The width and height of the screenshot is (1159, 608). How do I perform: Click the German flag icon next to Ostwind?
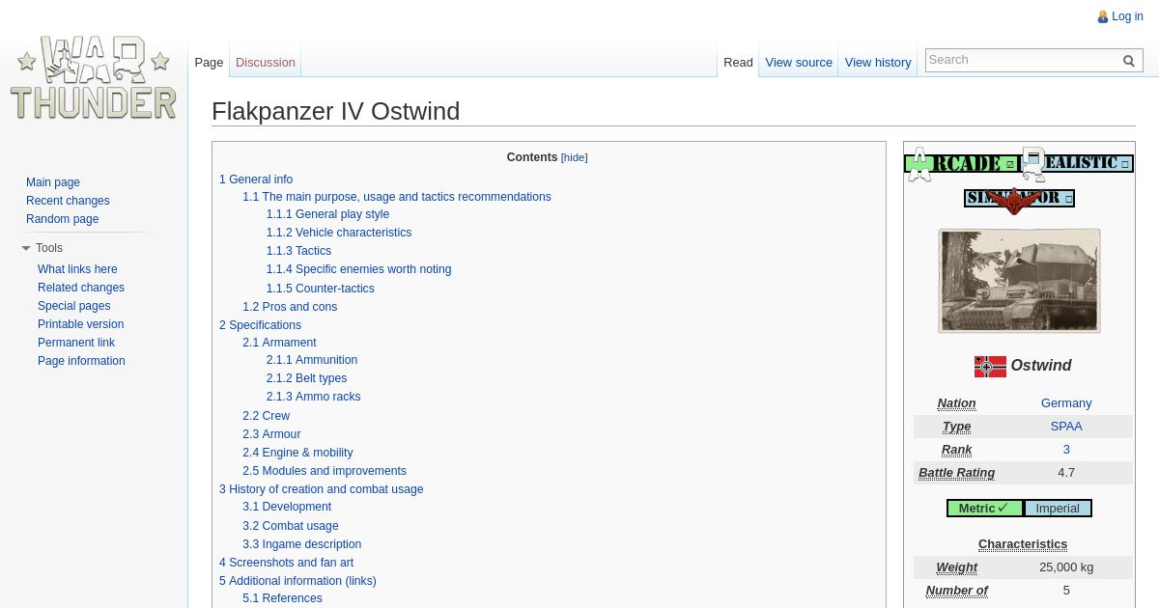[x=990, y=366]
